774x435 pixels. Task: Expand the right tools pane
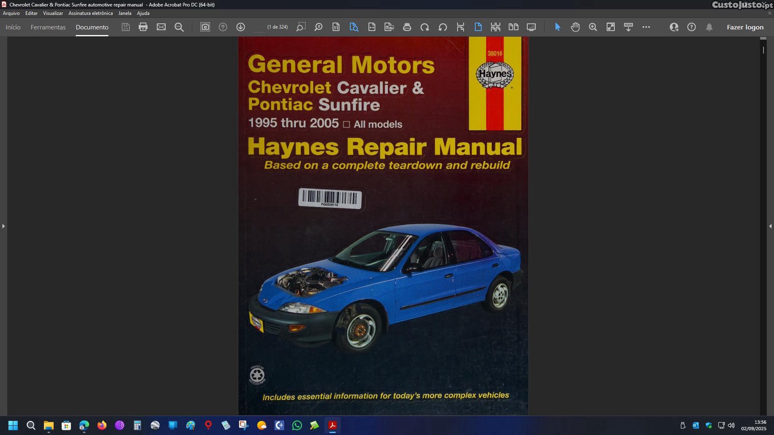[x=770, y=226]
